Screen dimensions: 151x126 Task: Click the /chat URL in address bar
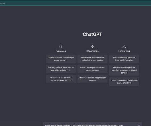click(x=2, y=3)
